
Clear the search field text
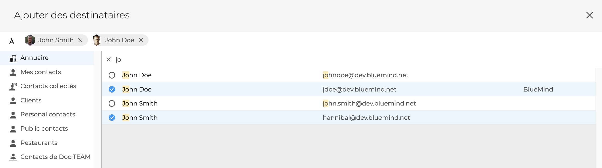[109, 60]
